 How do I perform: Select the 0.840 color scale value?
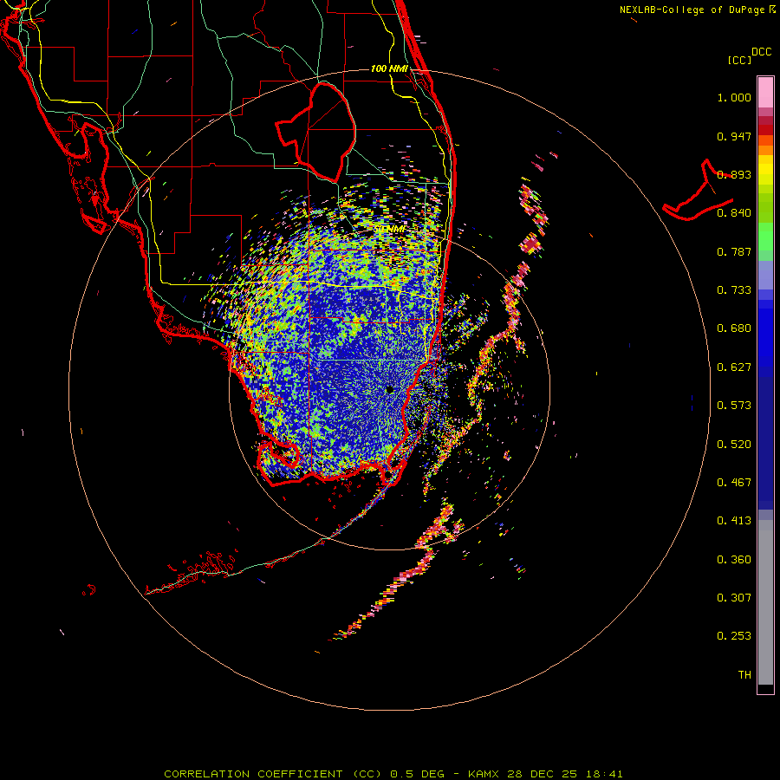click(x=734, y=213)
